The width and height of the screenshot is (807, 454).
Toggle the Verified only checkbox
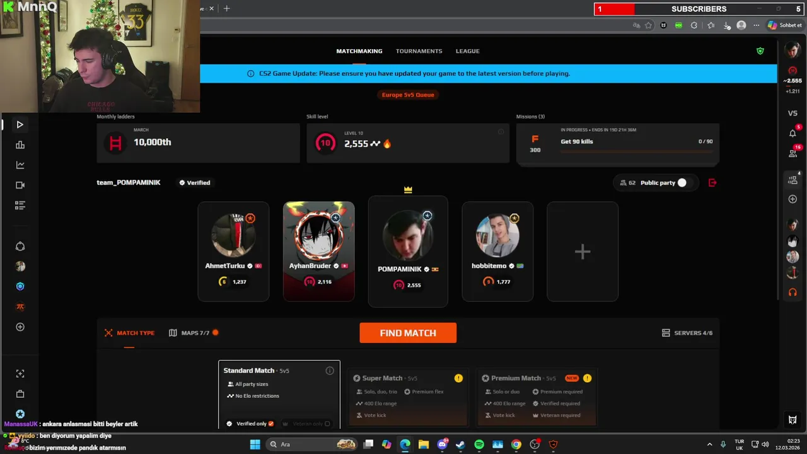coord(271,424)
